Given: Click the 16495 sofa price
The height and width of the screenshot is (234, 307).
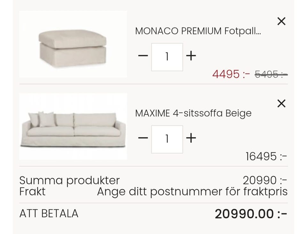Looking at the screenshot, I should tap(266, 157).
